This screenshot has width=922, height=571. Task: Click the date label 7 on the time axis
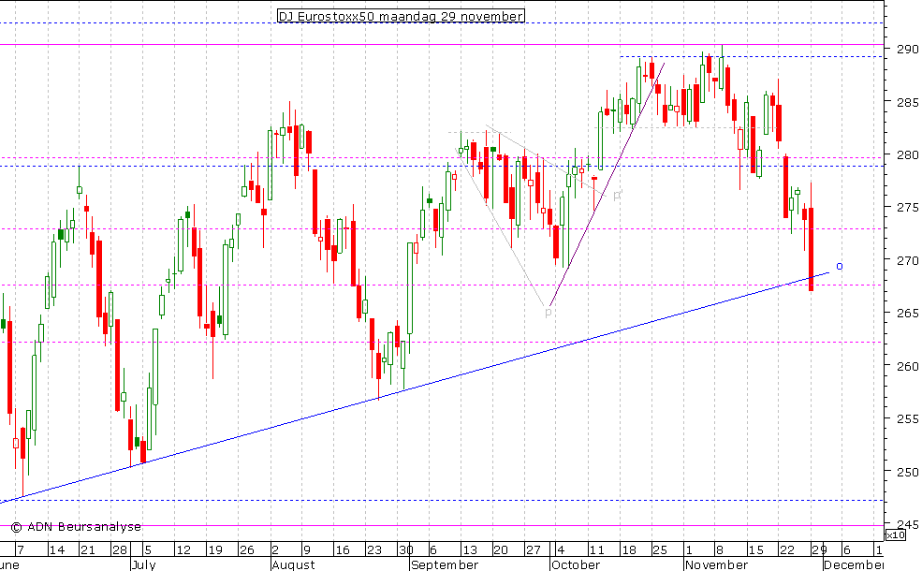21,549
